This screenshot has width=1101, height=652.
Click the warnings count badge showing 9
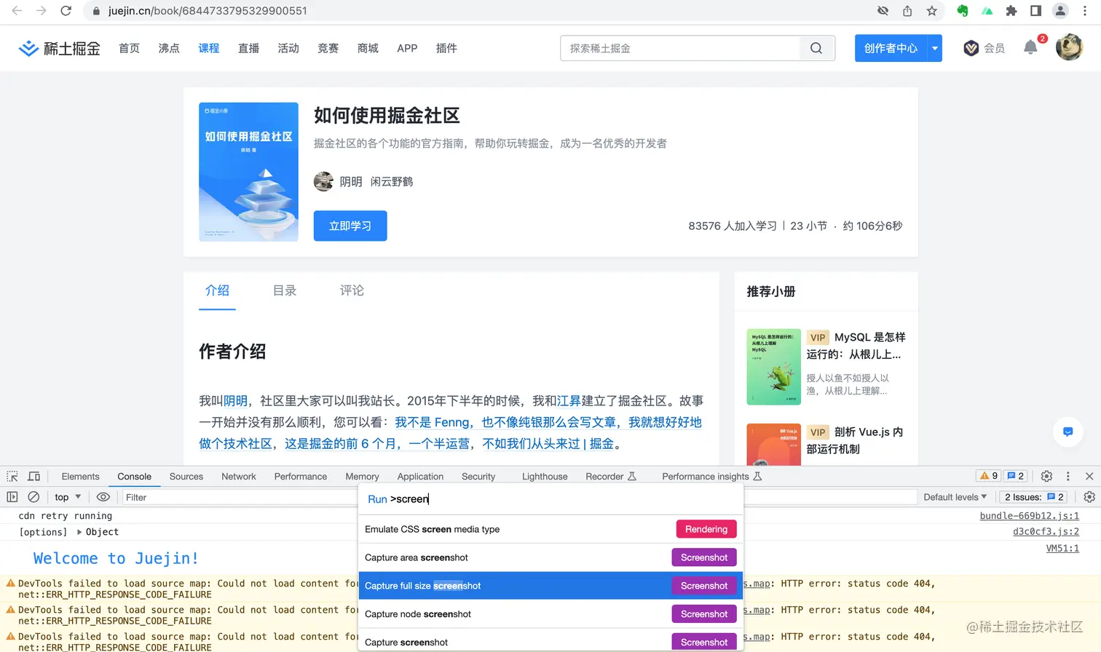(x=989, y=476)
